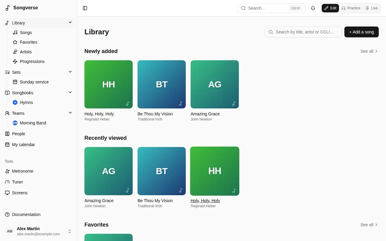Collapse the Library section chevron
386x241 pixels.
[70, 23]
